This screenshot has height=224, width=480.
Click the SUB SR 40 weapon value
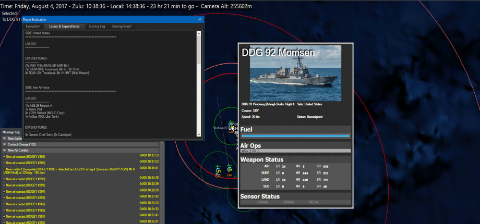click(324, 186)
